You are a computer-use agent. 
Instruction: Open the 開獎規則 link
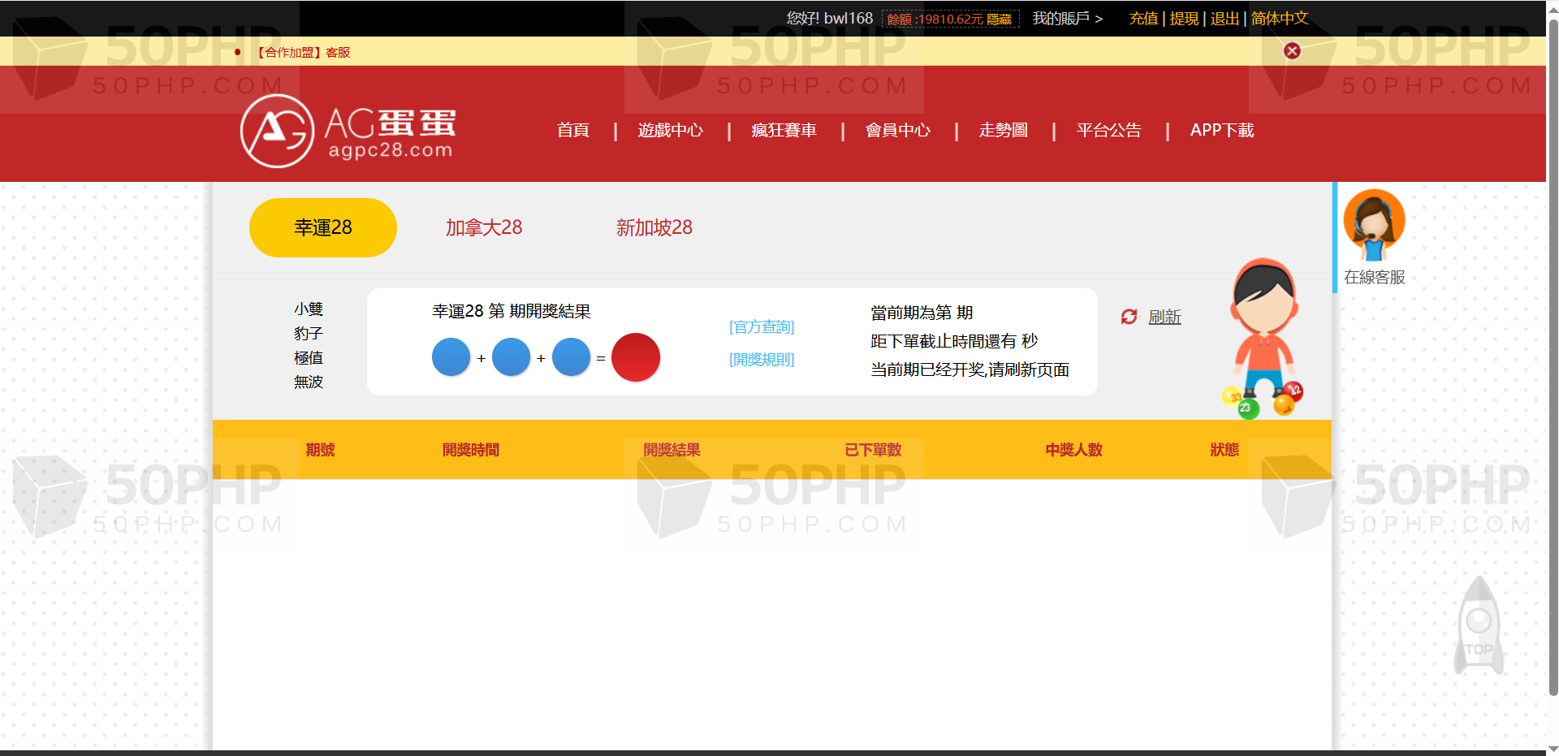pos(762,359)
